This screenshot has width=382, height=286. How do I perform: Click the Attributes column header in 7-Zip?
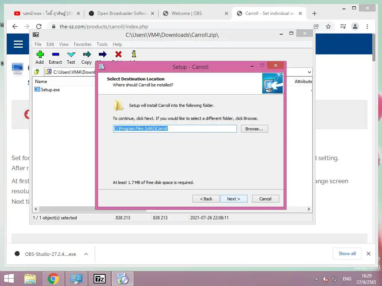[x=303, y=82]
